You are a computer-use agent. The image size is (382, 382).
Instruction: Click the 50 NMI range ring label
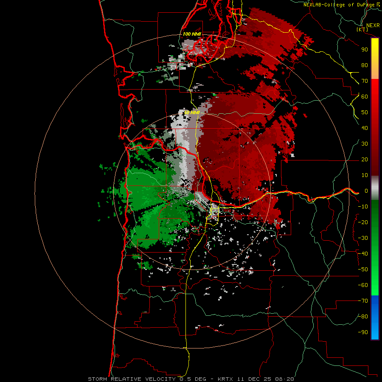click(x=192, y=112)
